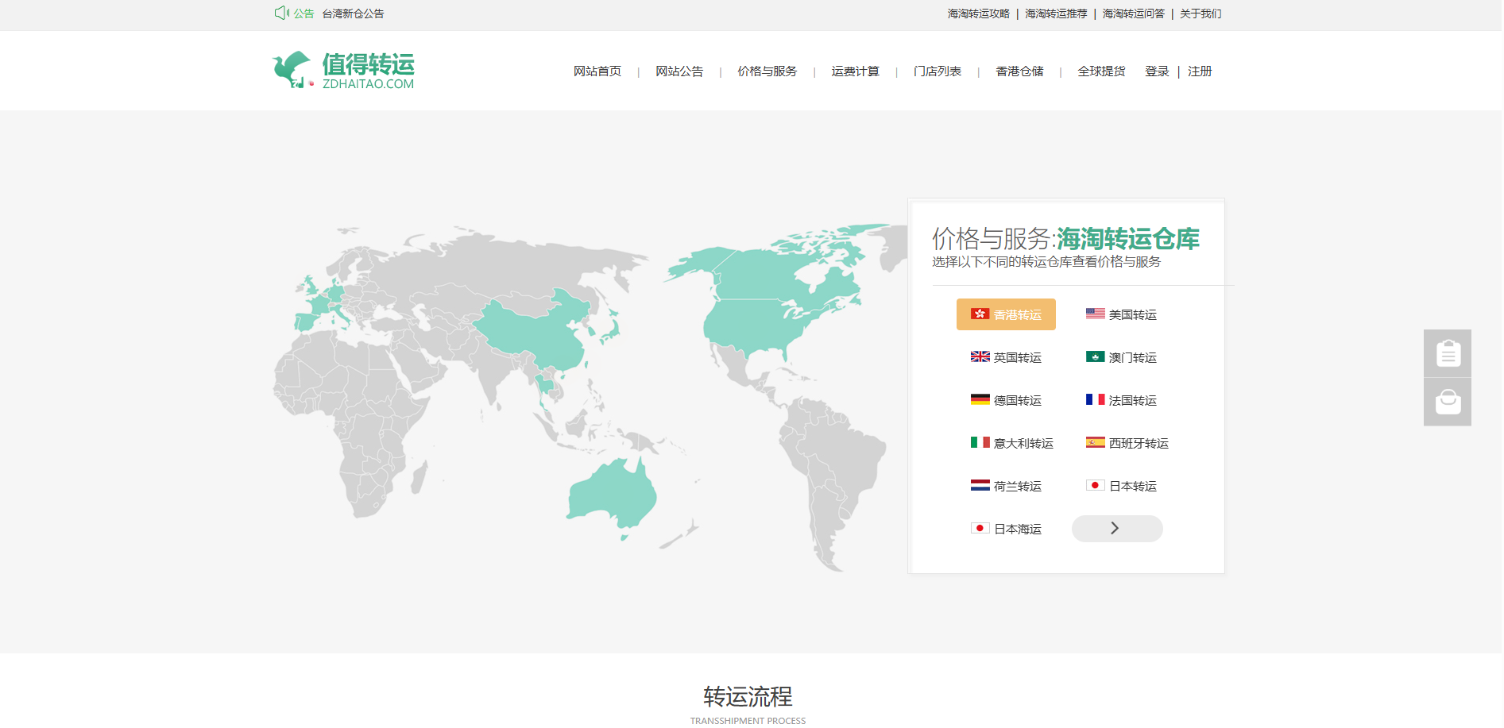The height and width of the screenshot is (728, 1504).
Task: Click the announcement speaker icon
Action: pos(280,13)
